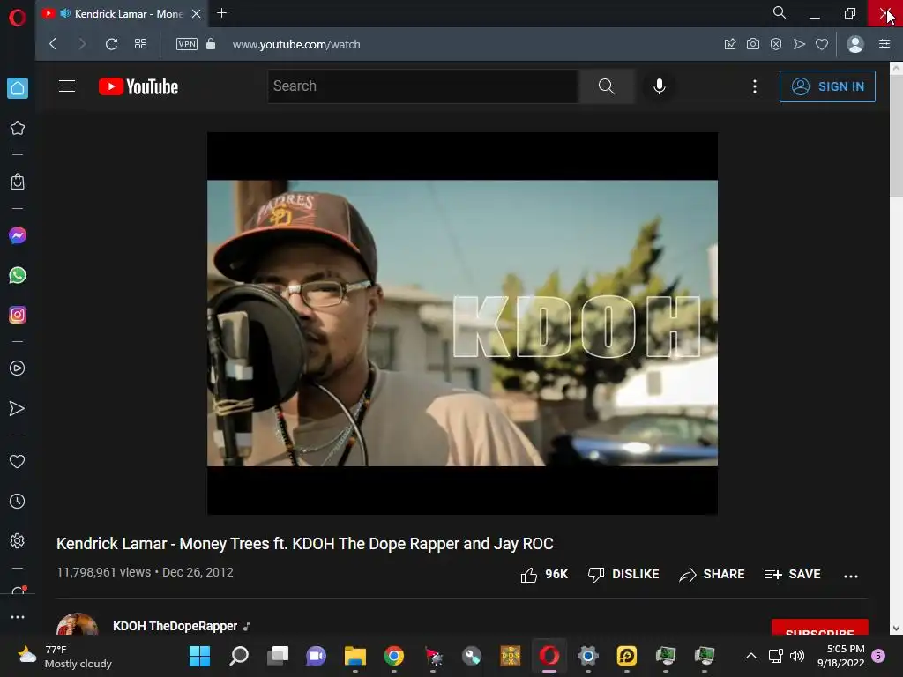Open My Flow send icon in address bar

[x=799, y=44]
